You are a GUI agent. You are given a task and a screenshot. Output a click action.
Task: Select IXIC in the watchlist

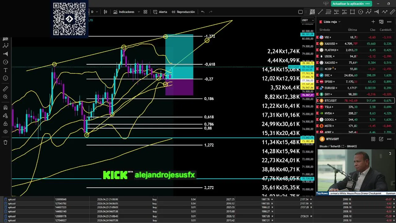355,75
